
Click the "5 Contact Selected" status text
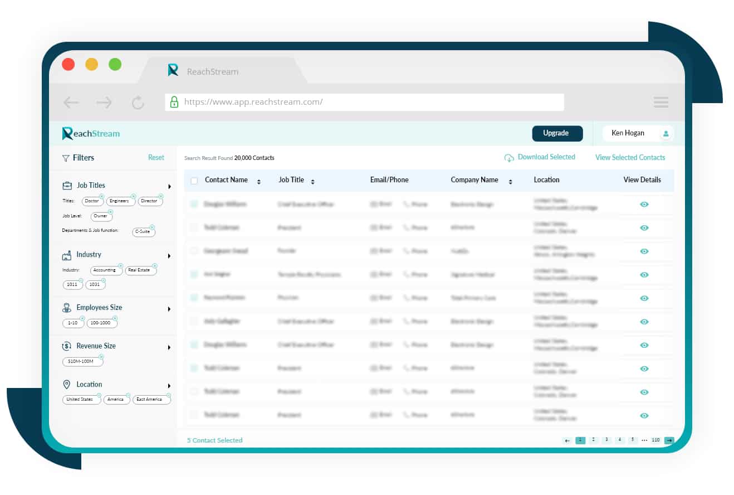coord(215,440)
